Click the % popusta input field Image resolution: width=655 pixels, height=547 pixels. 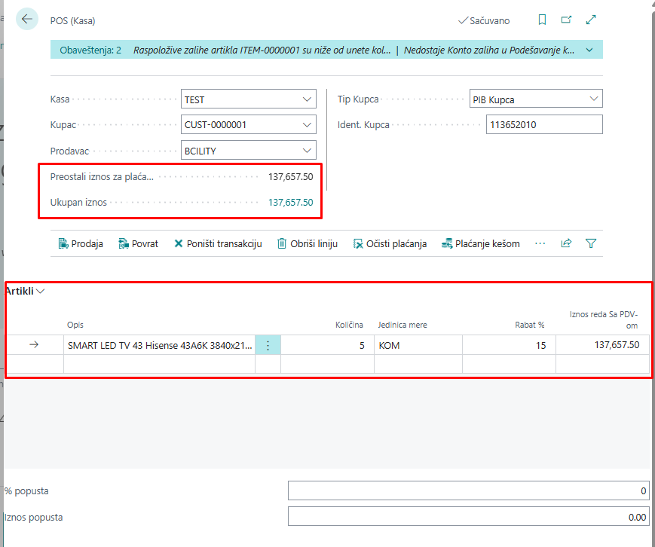tap(468, 490)
